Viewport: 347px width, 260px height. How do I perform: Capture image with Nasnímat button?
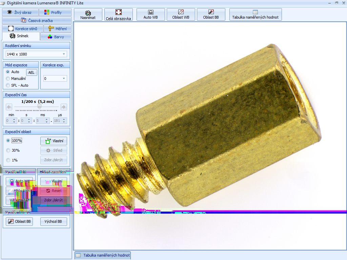[x=88, y=15]
